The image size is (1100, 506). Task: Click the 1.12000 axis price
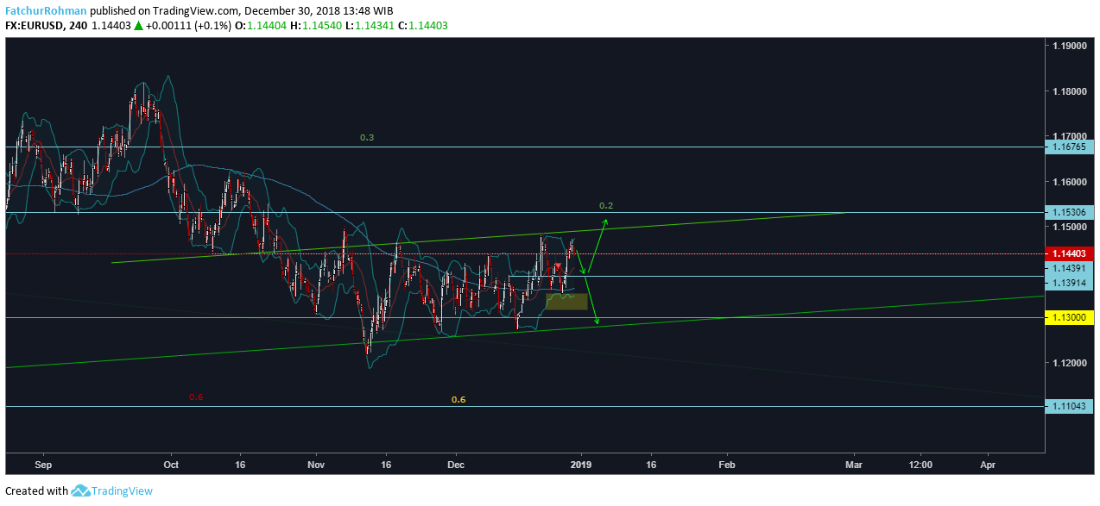[x=1069, y=363]
